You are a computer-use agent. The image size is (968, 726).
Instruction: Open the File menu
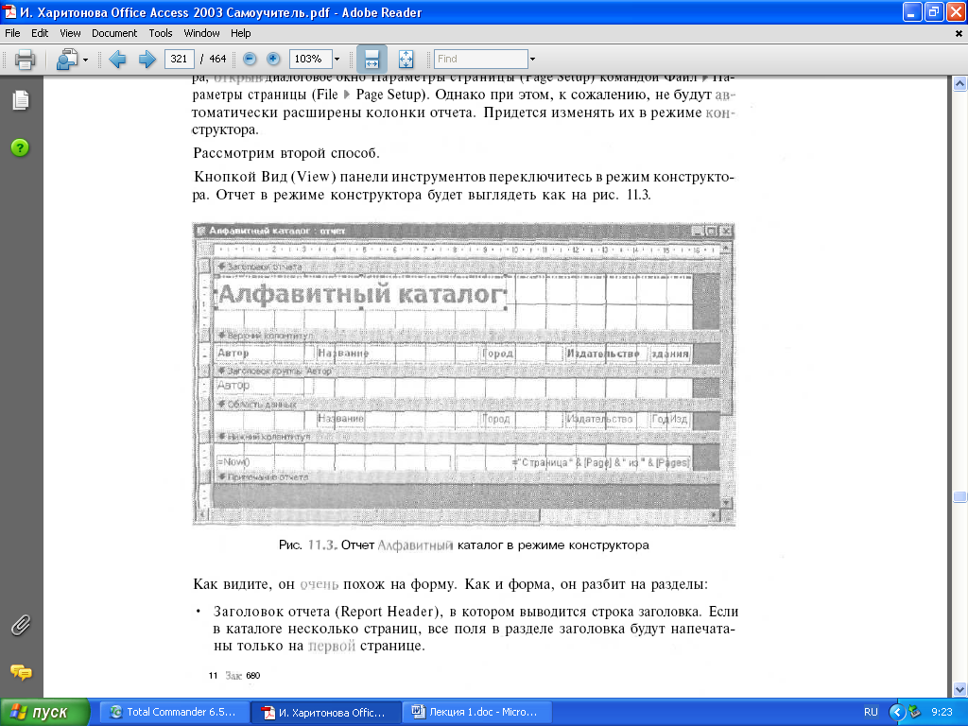tap(12, 33)
